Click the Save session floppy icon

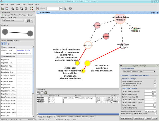tap(7, 9)
